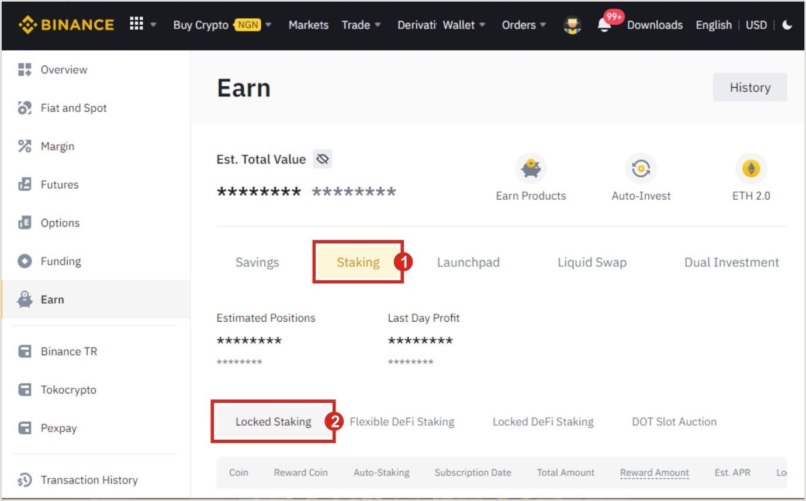
Task: Click the Subscription Date column header
Action: click(x=473, y=472)
